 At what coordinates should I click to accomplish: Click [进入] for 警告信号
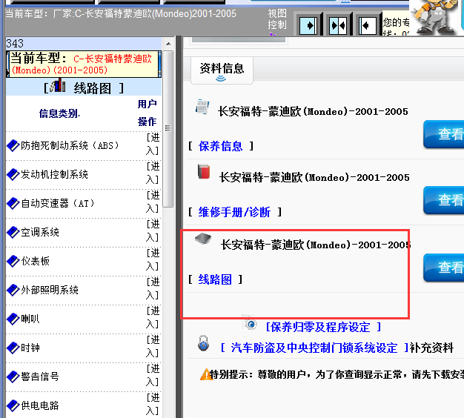click(x=153, y=375)
